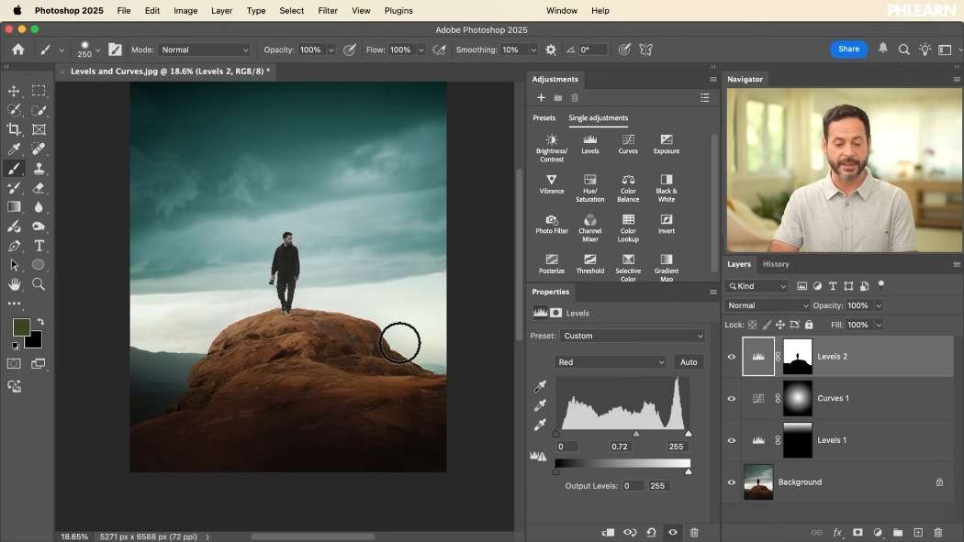This screenshot has height=542, width=964.
Task: Add a Curves adjustment
Action: coord(628,144)
